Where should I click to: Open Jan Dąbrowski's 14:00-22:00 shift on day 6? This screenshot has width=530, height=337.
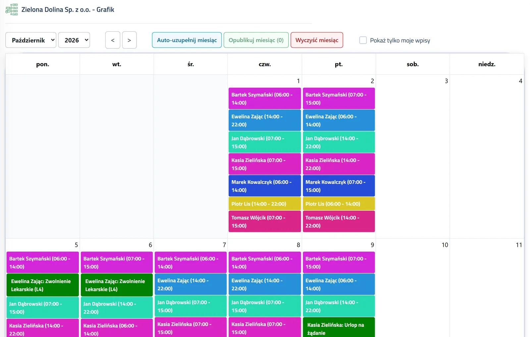(117, 308)
